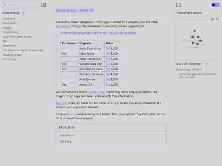Image resolution: width=222 pixels, height=166 pixels.
Task: Open The Howell Center for Cognitive page
Action: [24, 50]
